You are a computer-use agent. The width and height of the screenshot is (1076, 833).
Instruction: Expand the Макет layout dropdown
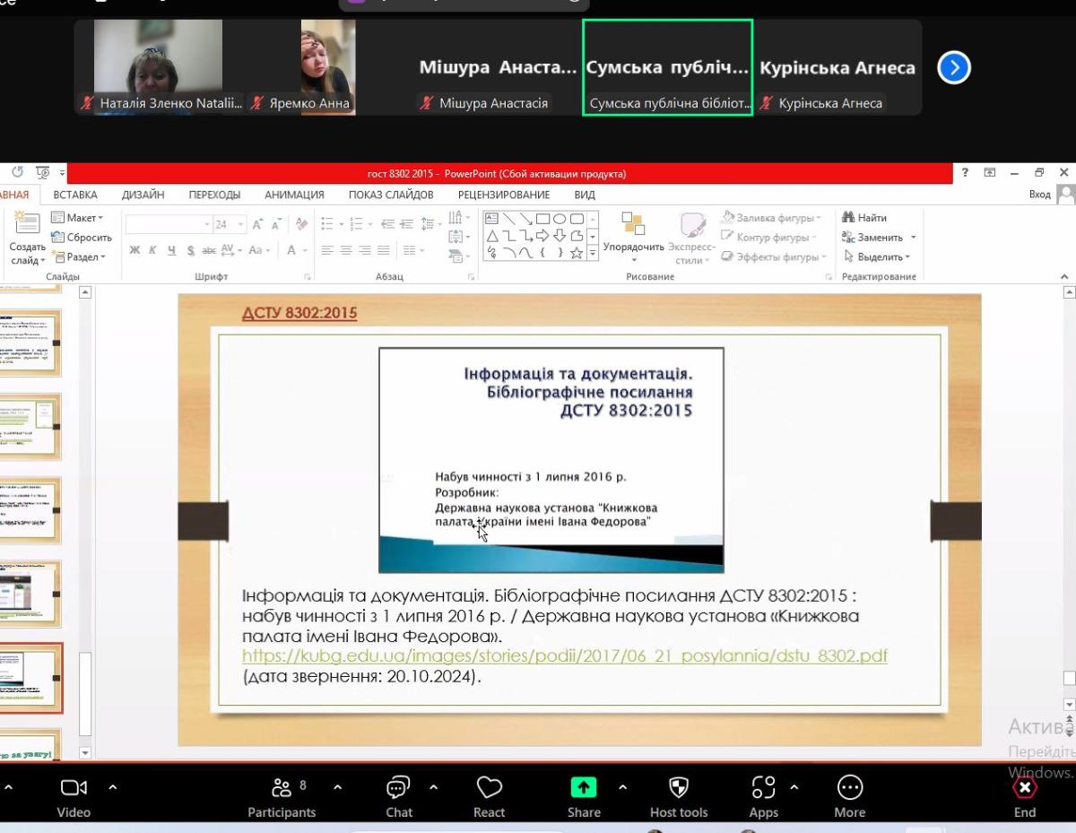[78, 218]
